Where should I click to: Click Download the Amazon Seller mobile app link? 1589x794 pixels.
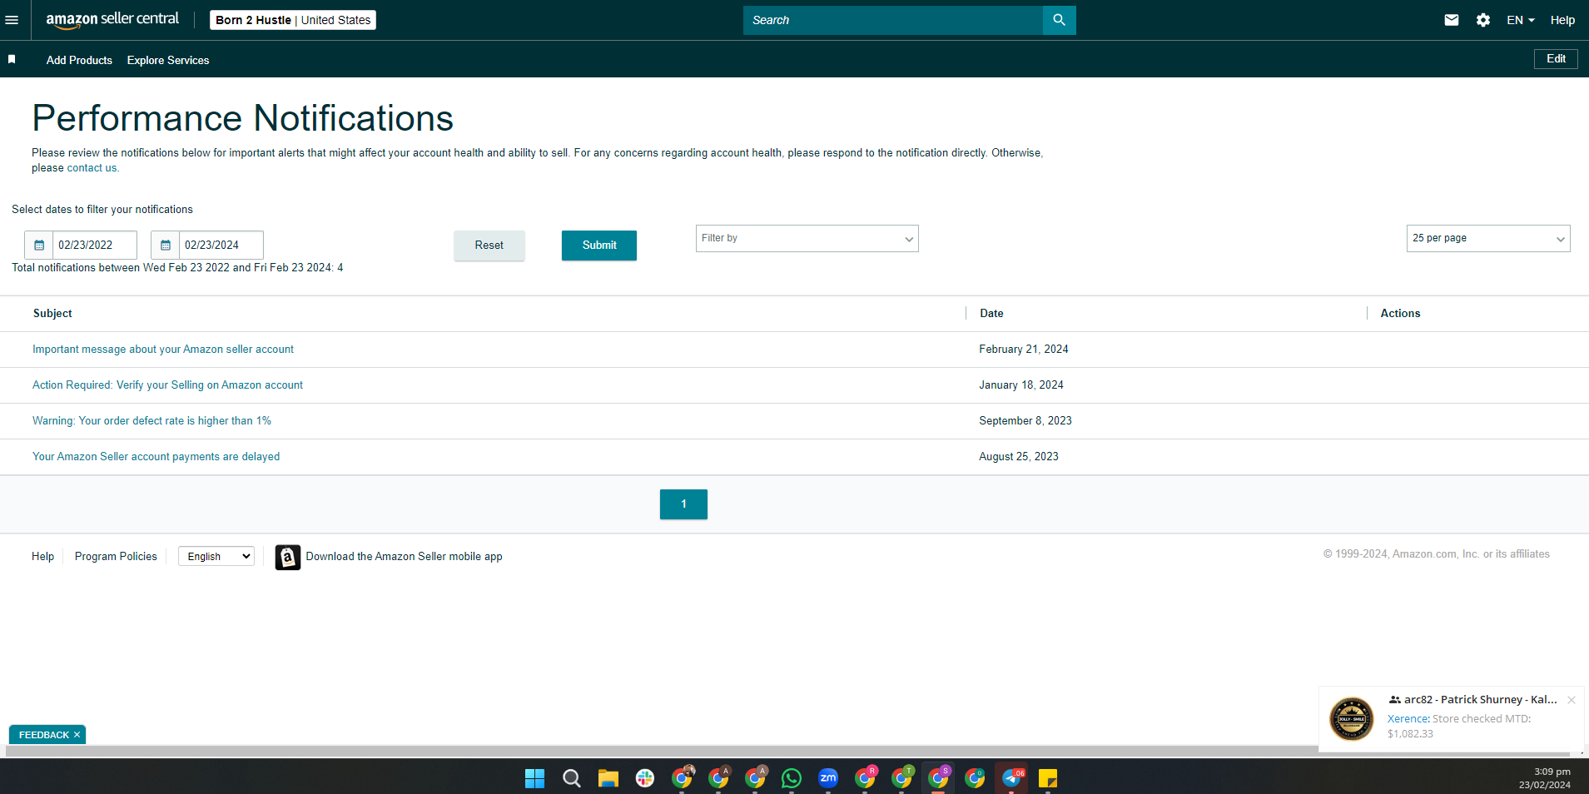(404, 557)
